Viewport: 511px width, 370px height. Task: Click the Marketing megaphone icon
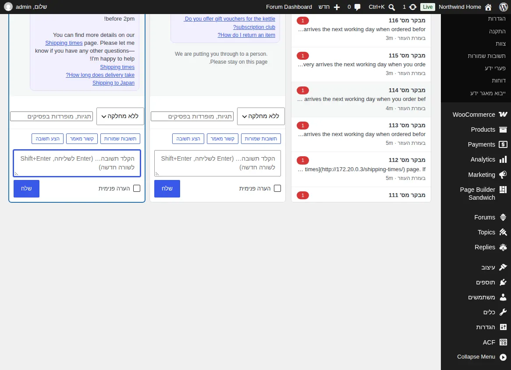503,175
